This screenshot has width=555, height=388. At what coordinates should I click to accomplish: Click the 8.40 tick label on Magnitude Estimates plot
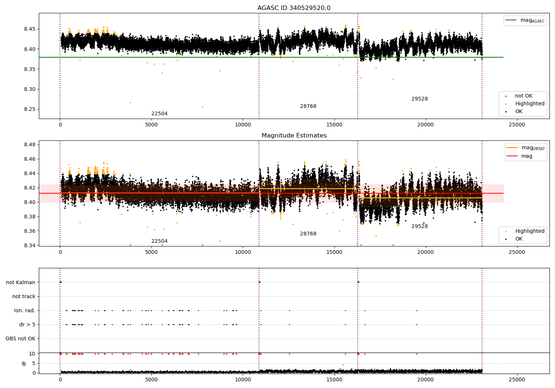coord(30,202)
